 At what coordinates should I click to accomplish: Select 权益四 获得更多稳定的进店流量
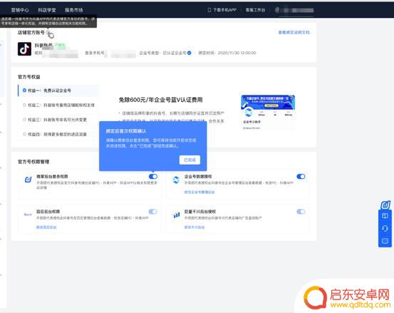58,134
